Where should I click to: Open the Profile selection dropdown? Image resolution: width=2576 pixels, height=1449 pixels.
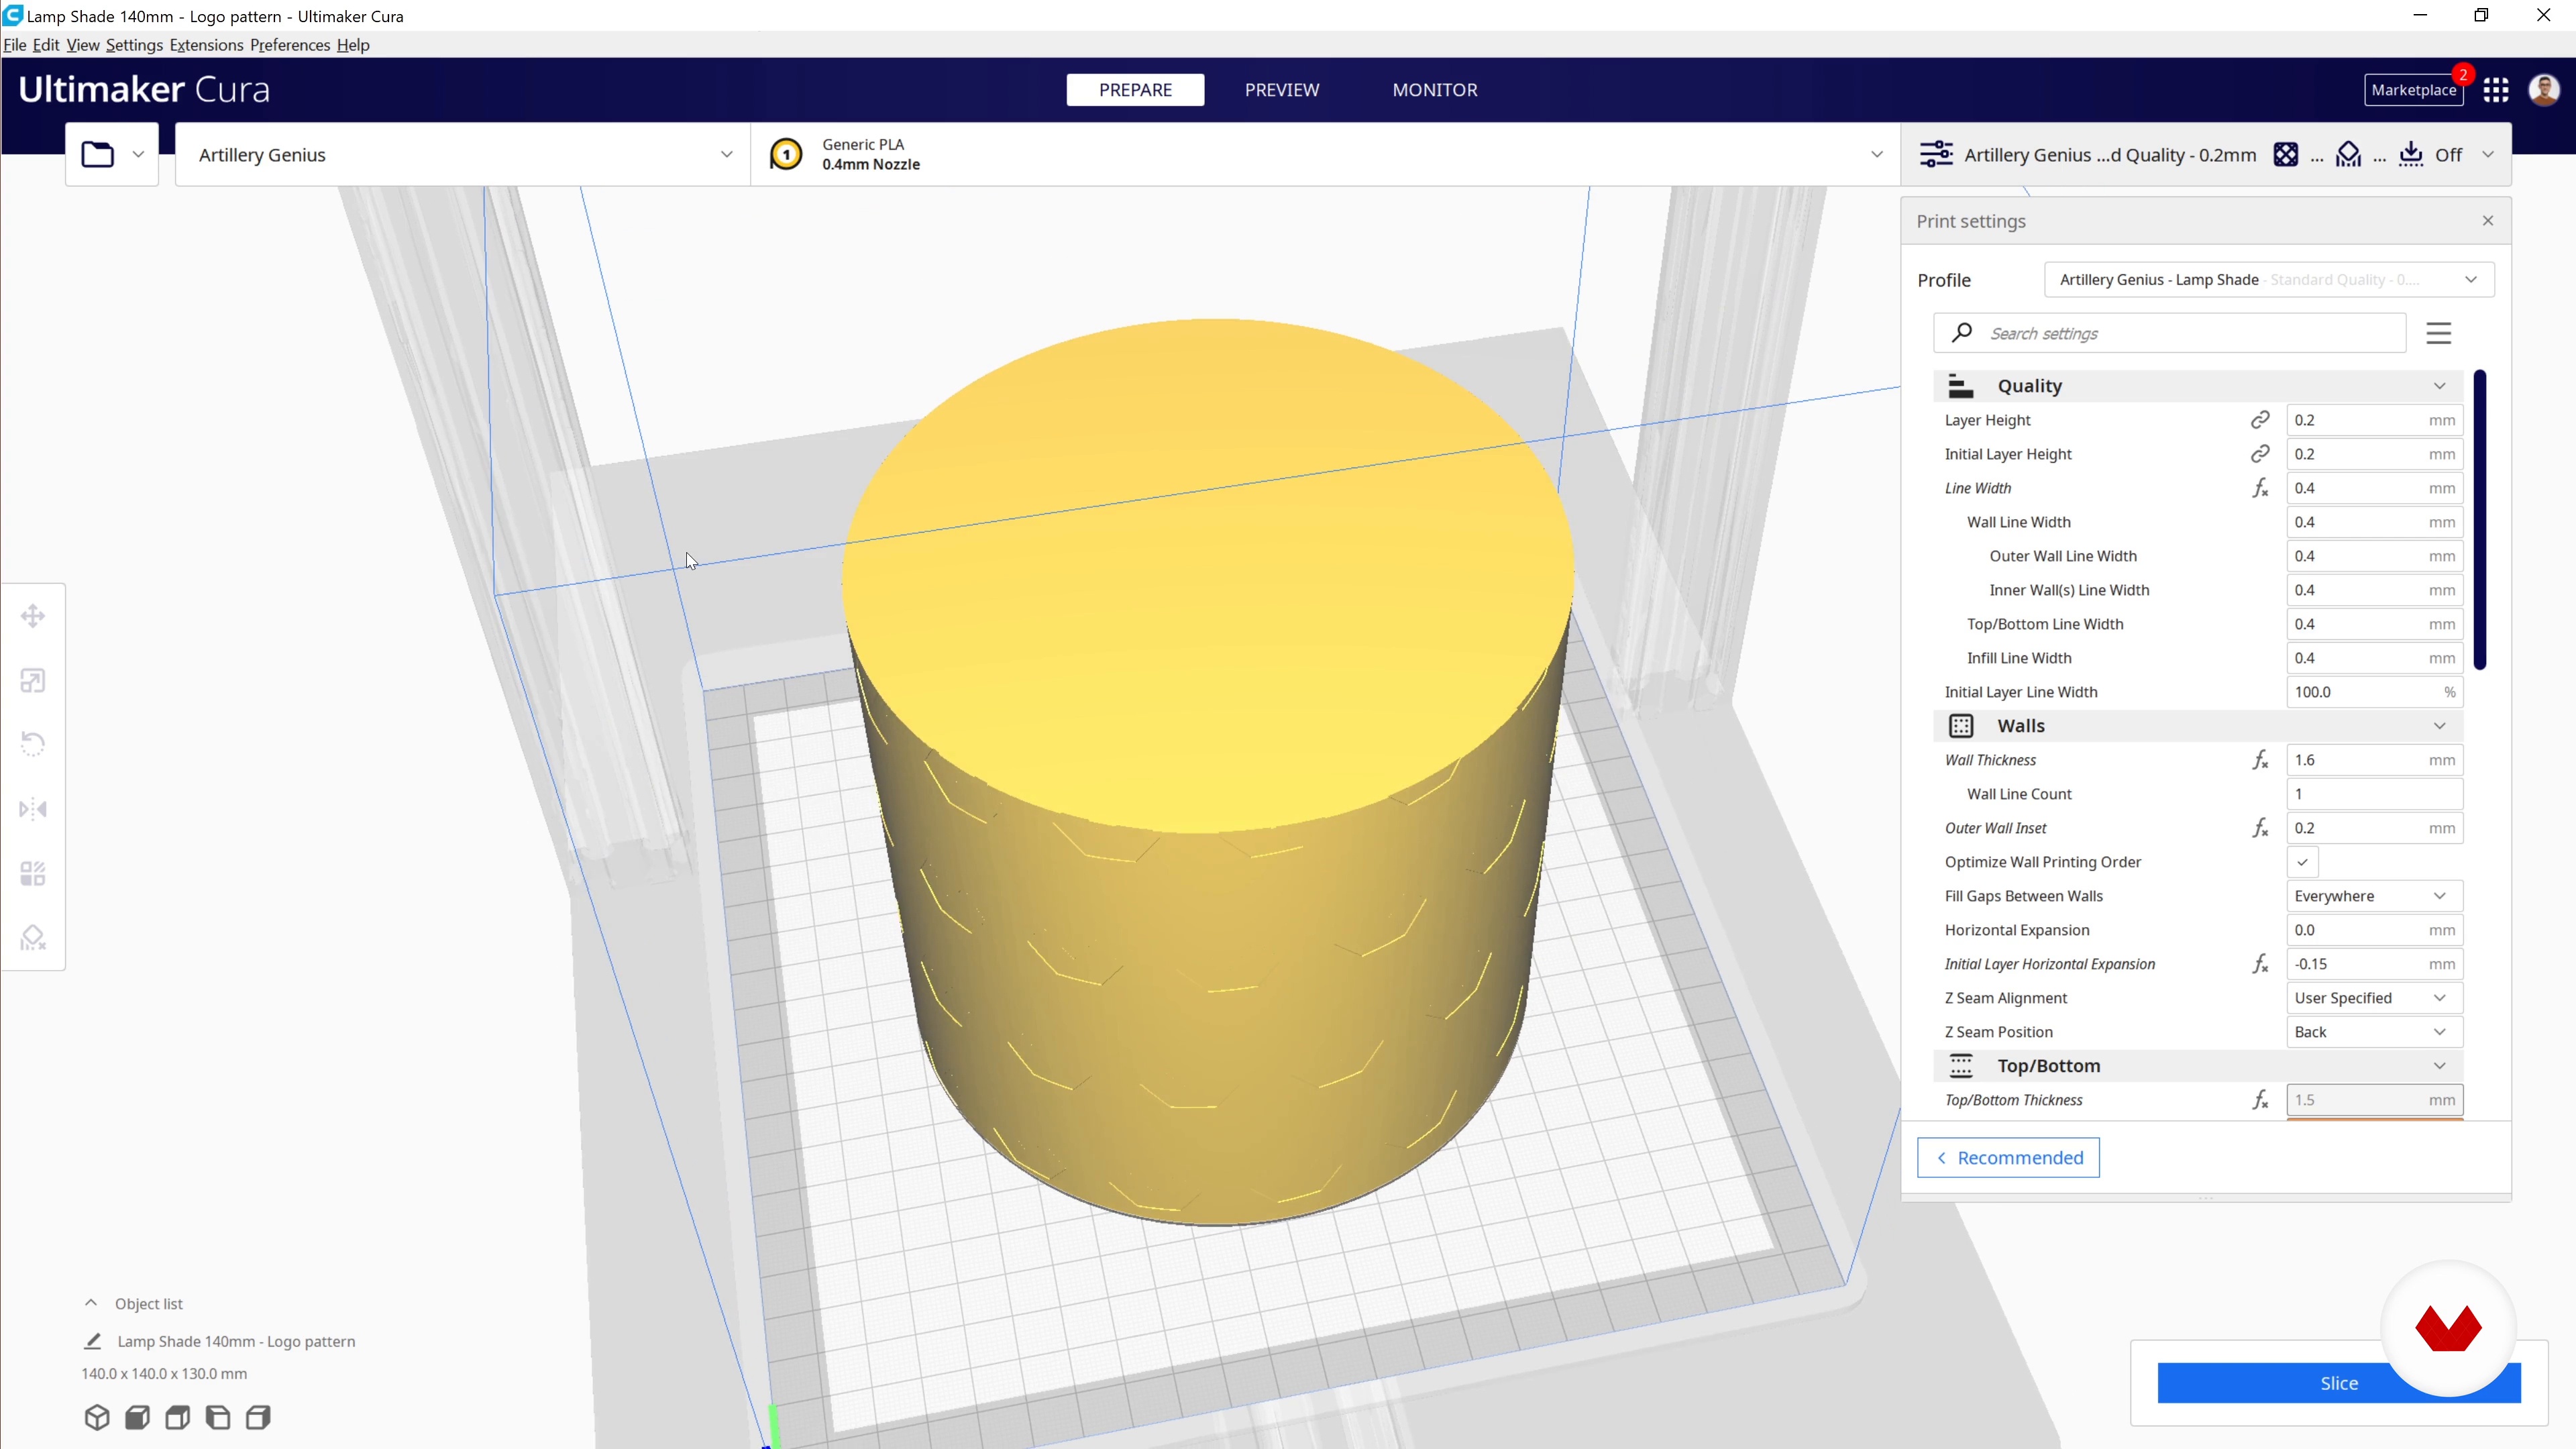(2269, 280)
